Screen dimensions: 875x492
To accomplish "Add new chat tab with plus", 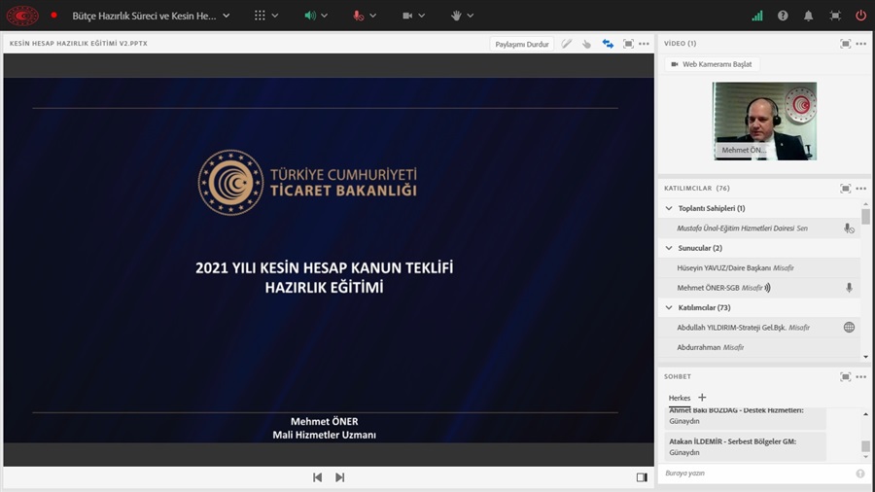I will coord(702,397).
